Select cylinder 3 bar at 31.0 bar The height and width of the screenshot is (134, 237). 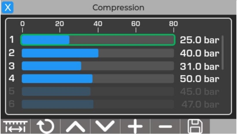coord(98,66)
